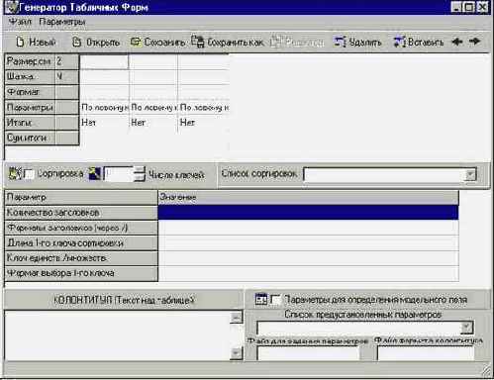
Task: Choose the Сохранить как toolbar icon
Action: coord(198,42)
